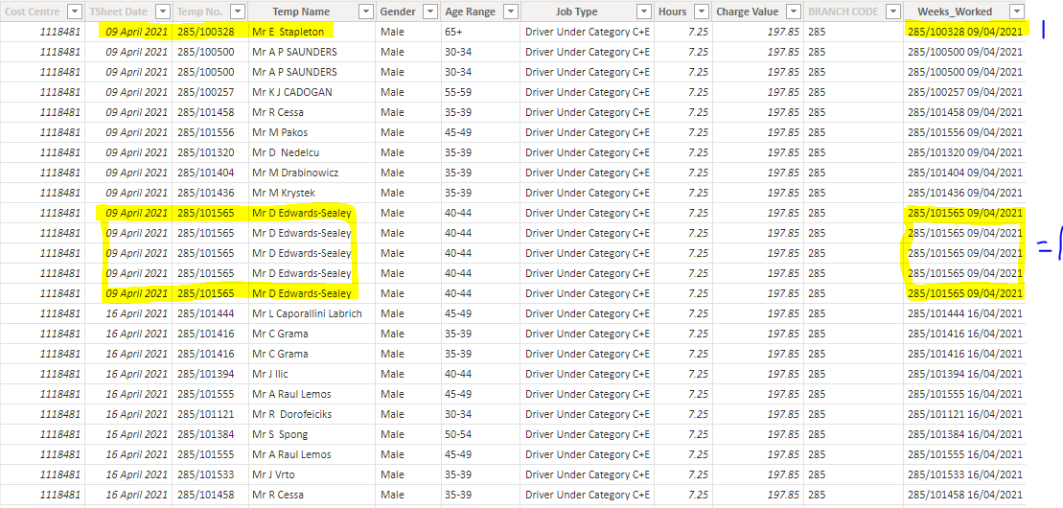Select the Temp No. column header
The image size is (1063, 508).
198,12
